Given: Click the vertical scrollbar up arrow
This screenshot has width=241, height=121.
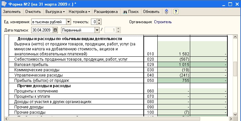Looking at the screenshot, I should [x=235, y=37].
